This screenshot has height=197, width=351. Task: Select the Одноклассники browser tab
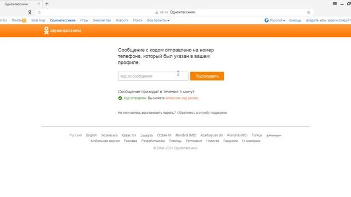pos(20,4)
